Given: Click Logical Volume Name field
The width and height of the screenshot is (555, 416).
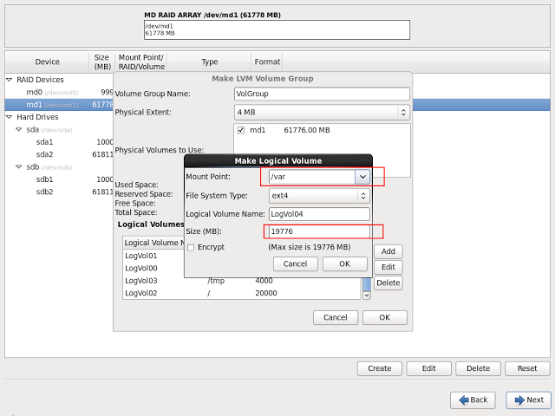Looking at the screenshot, I should tap(319, 214).
